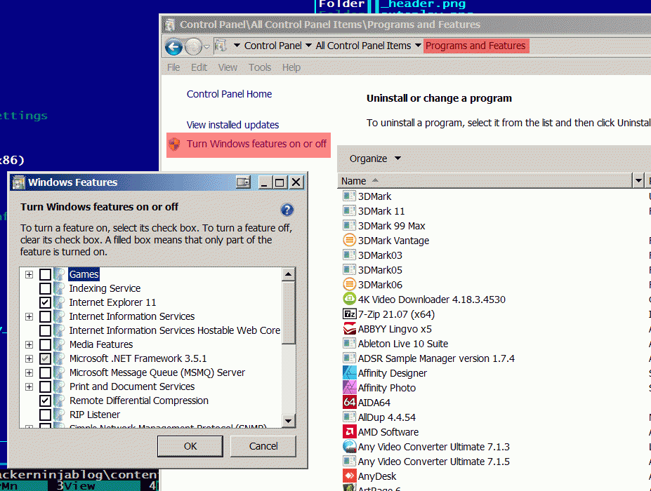This screenshot has height=491, width=651.
Task: Click the 3DMark Vantage orange icon
Action: (x=349, y=240)
